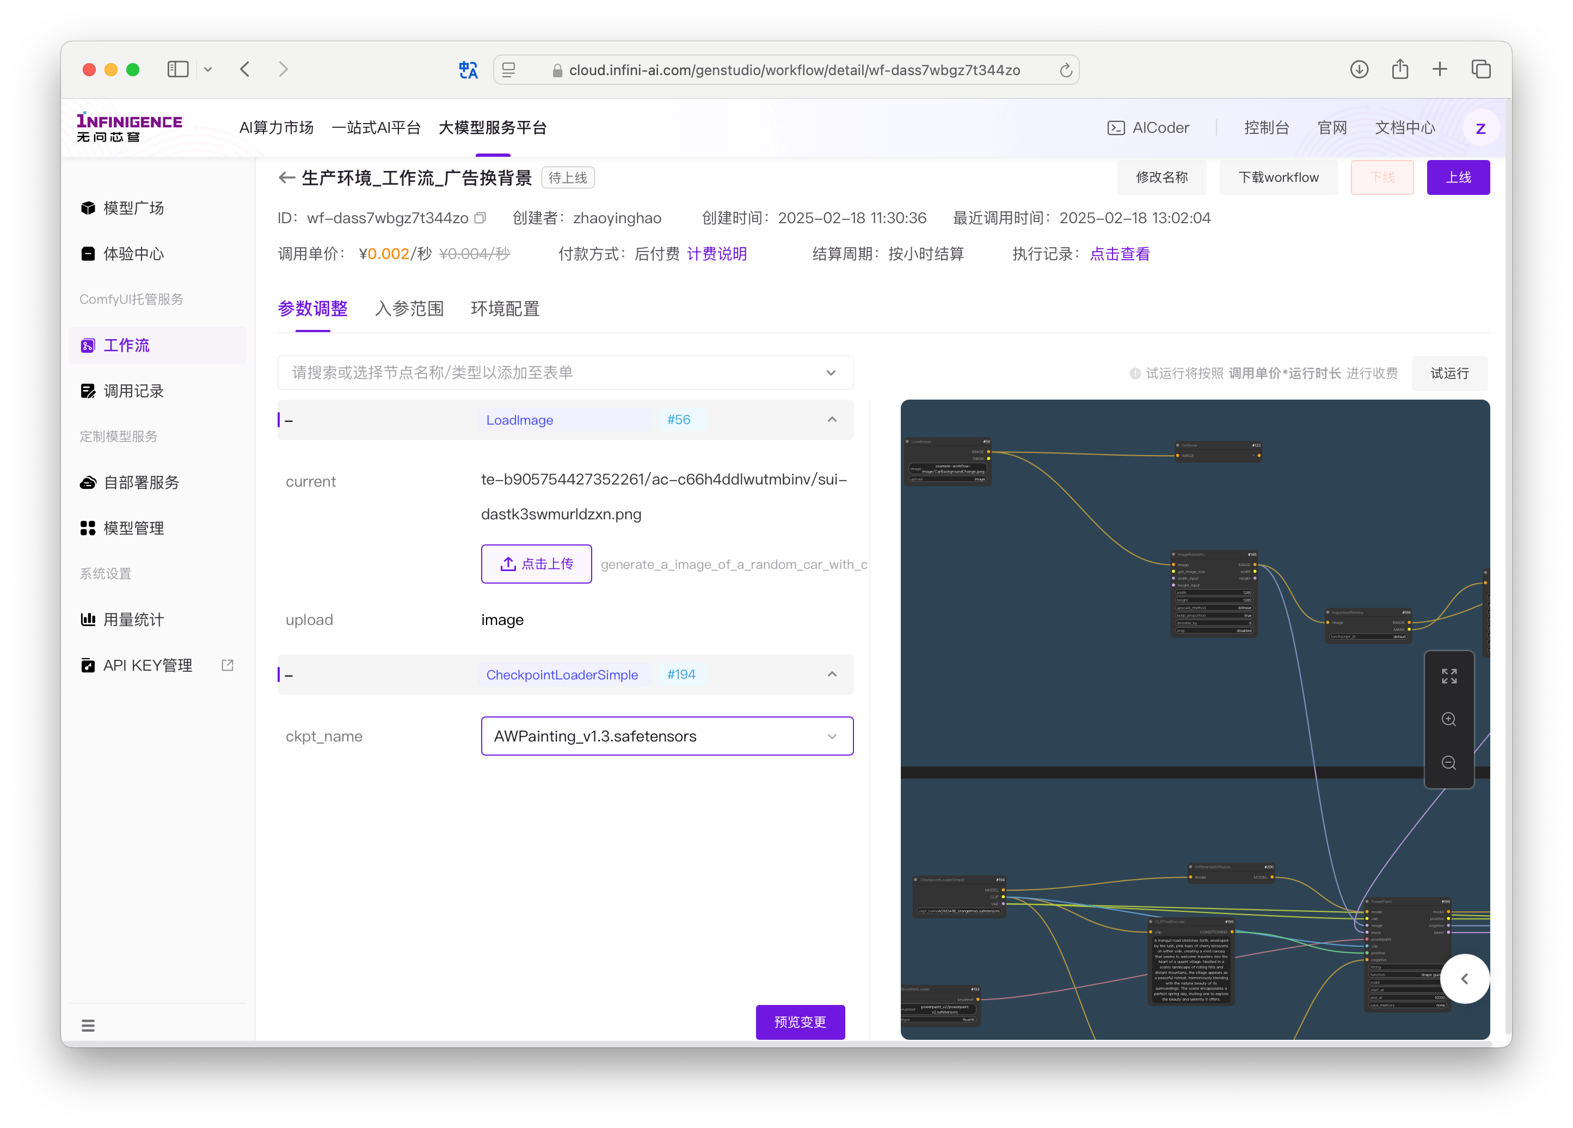The image size is (1573, 1128).
Task: Copy the workflow ID with copy icon
Action: point(480,218)
